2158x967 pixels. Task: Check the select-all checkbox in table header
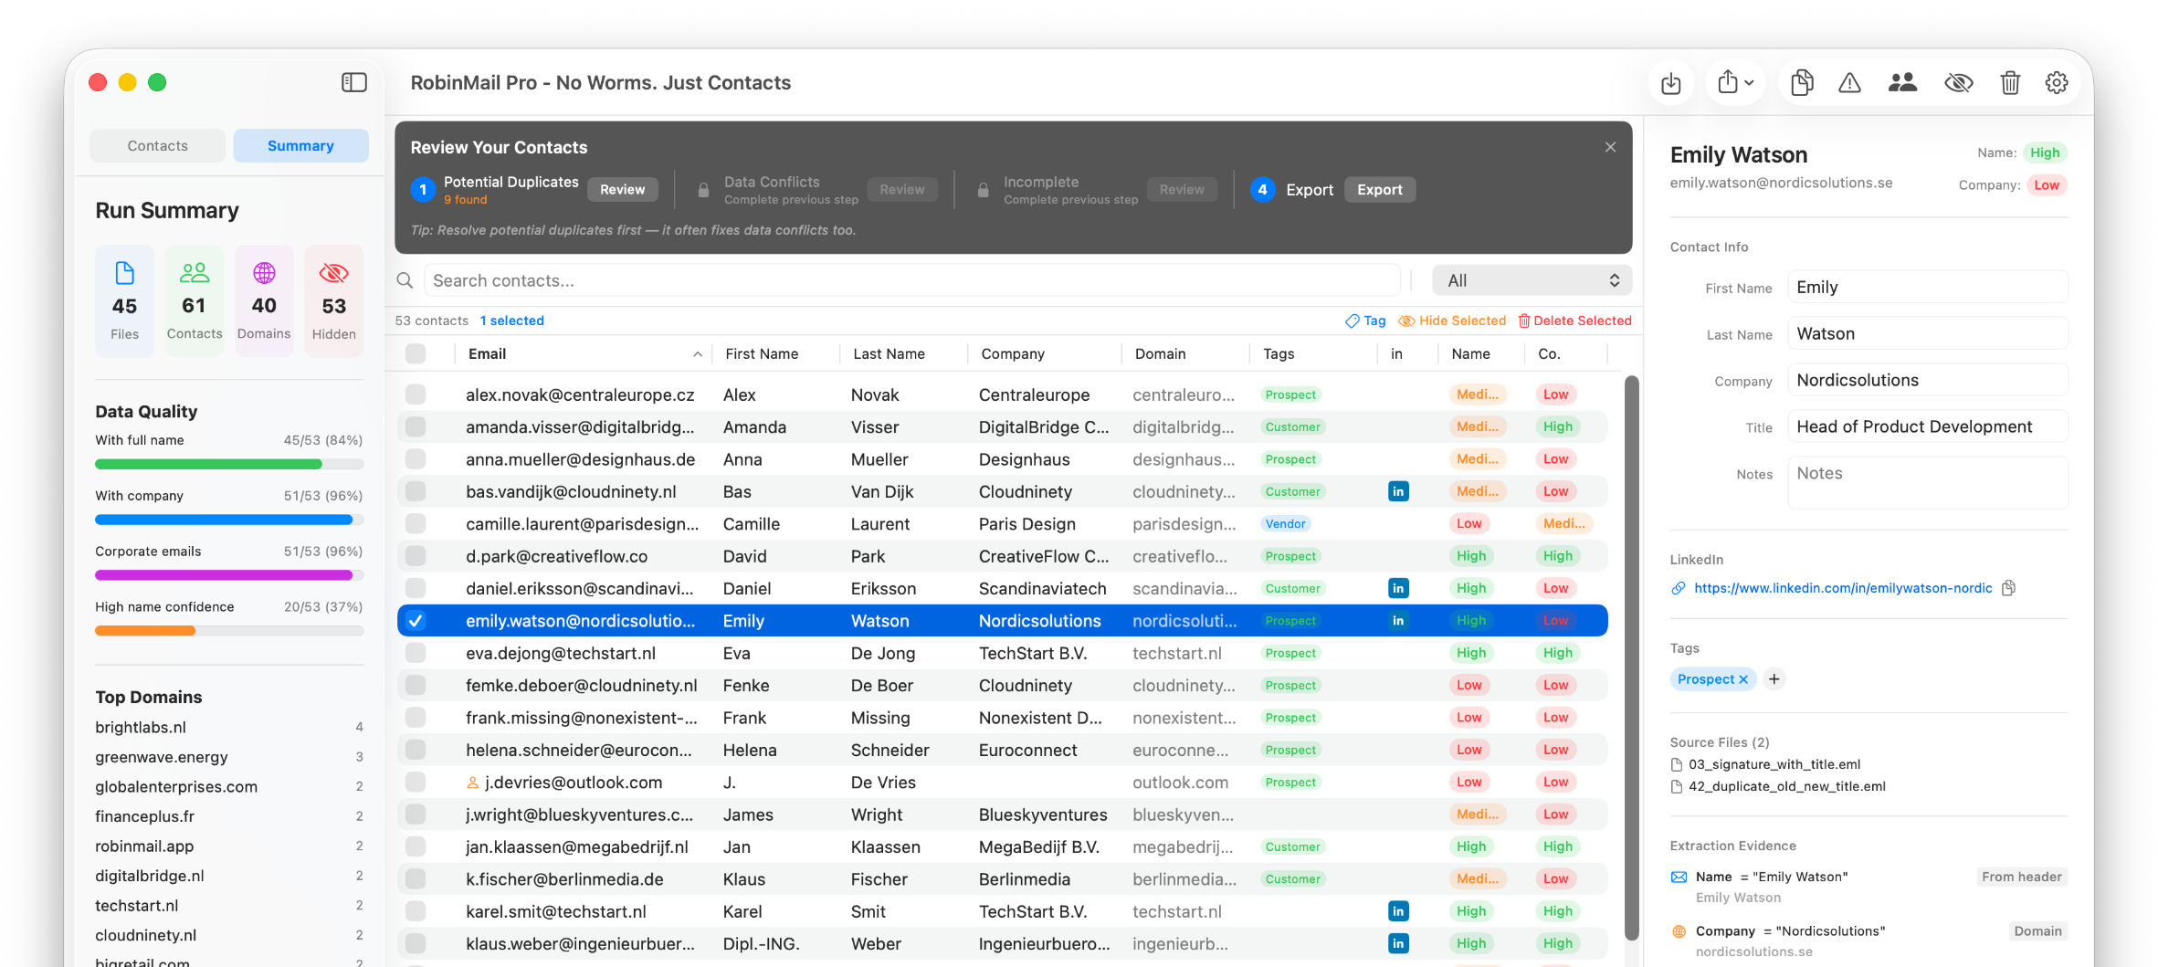pos(416,354)
